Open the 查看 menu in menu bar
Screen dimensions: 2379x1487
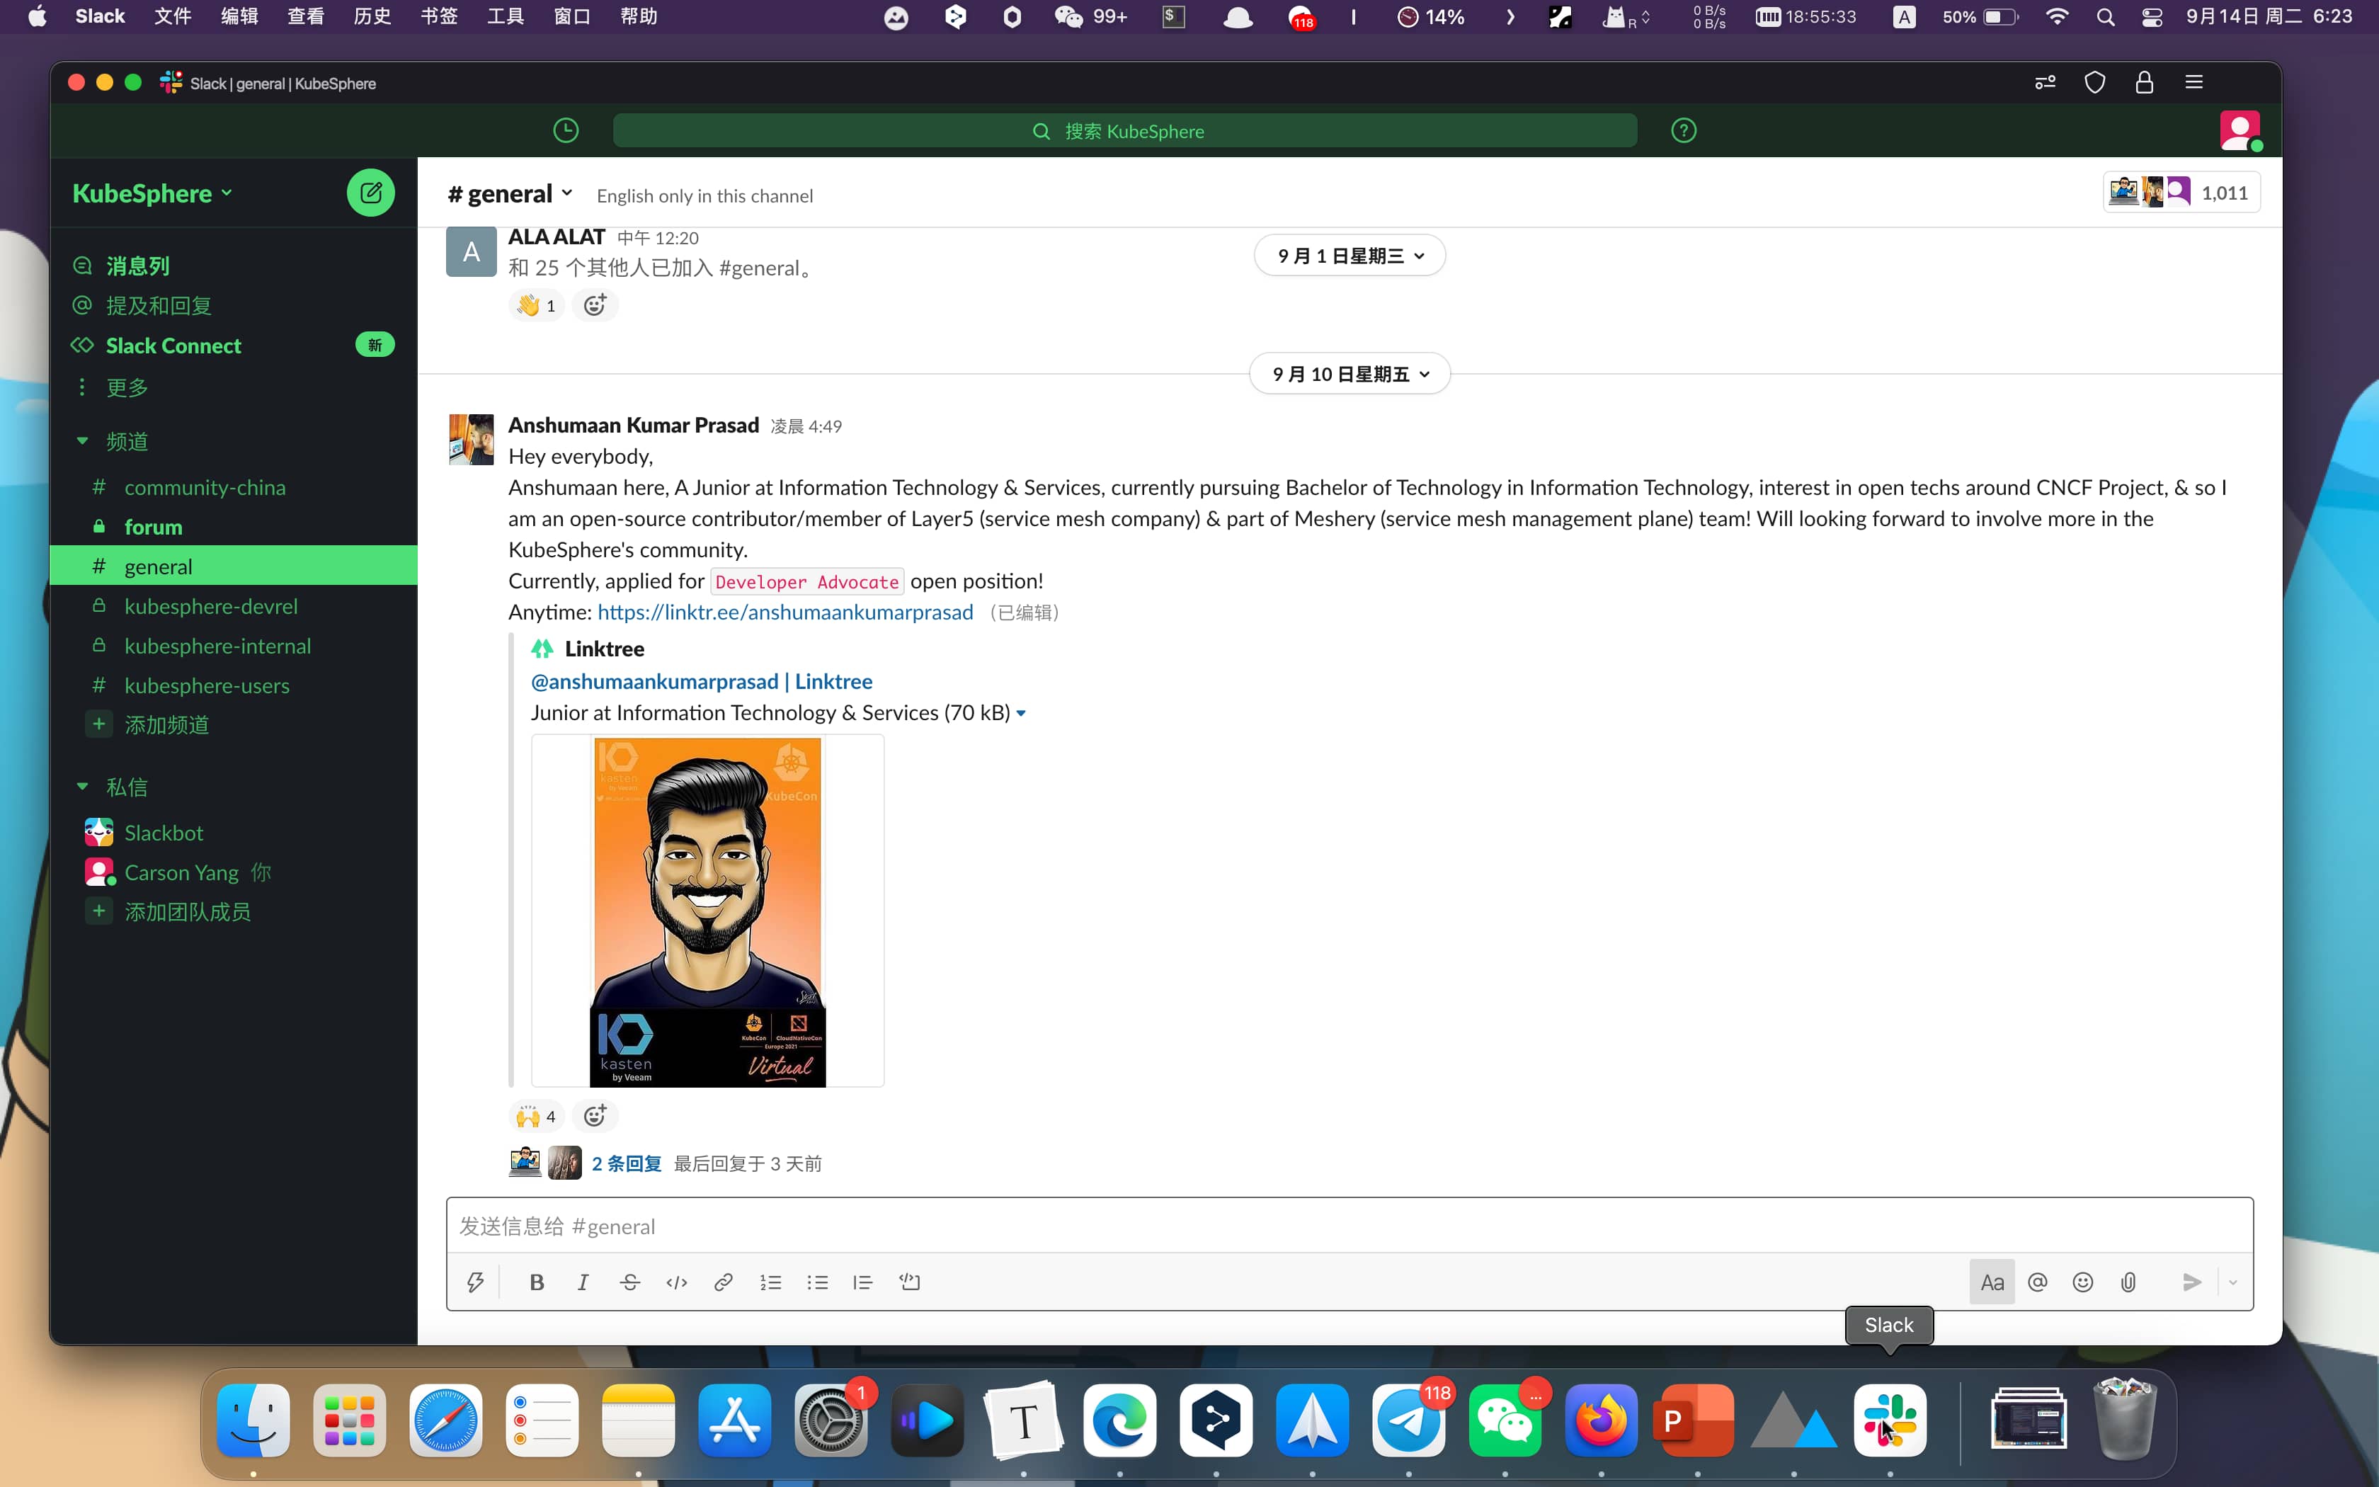306,17
